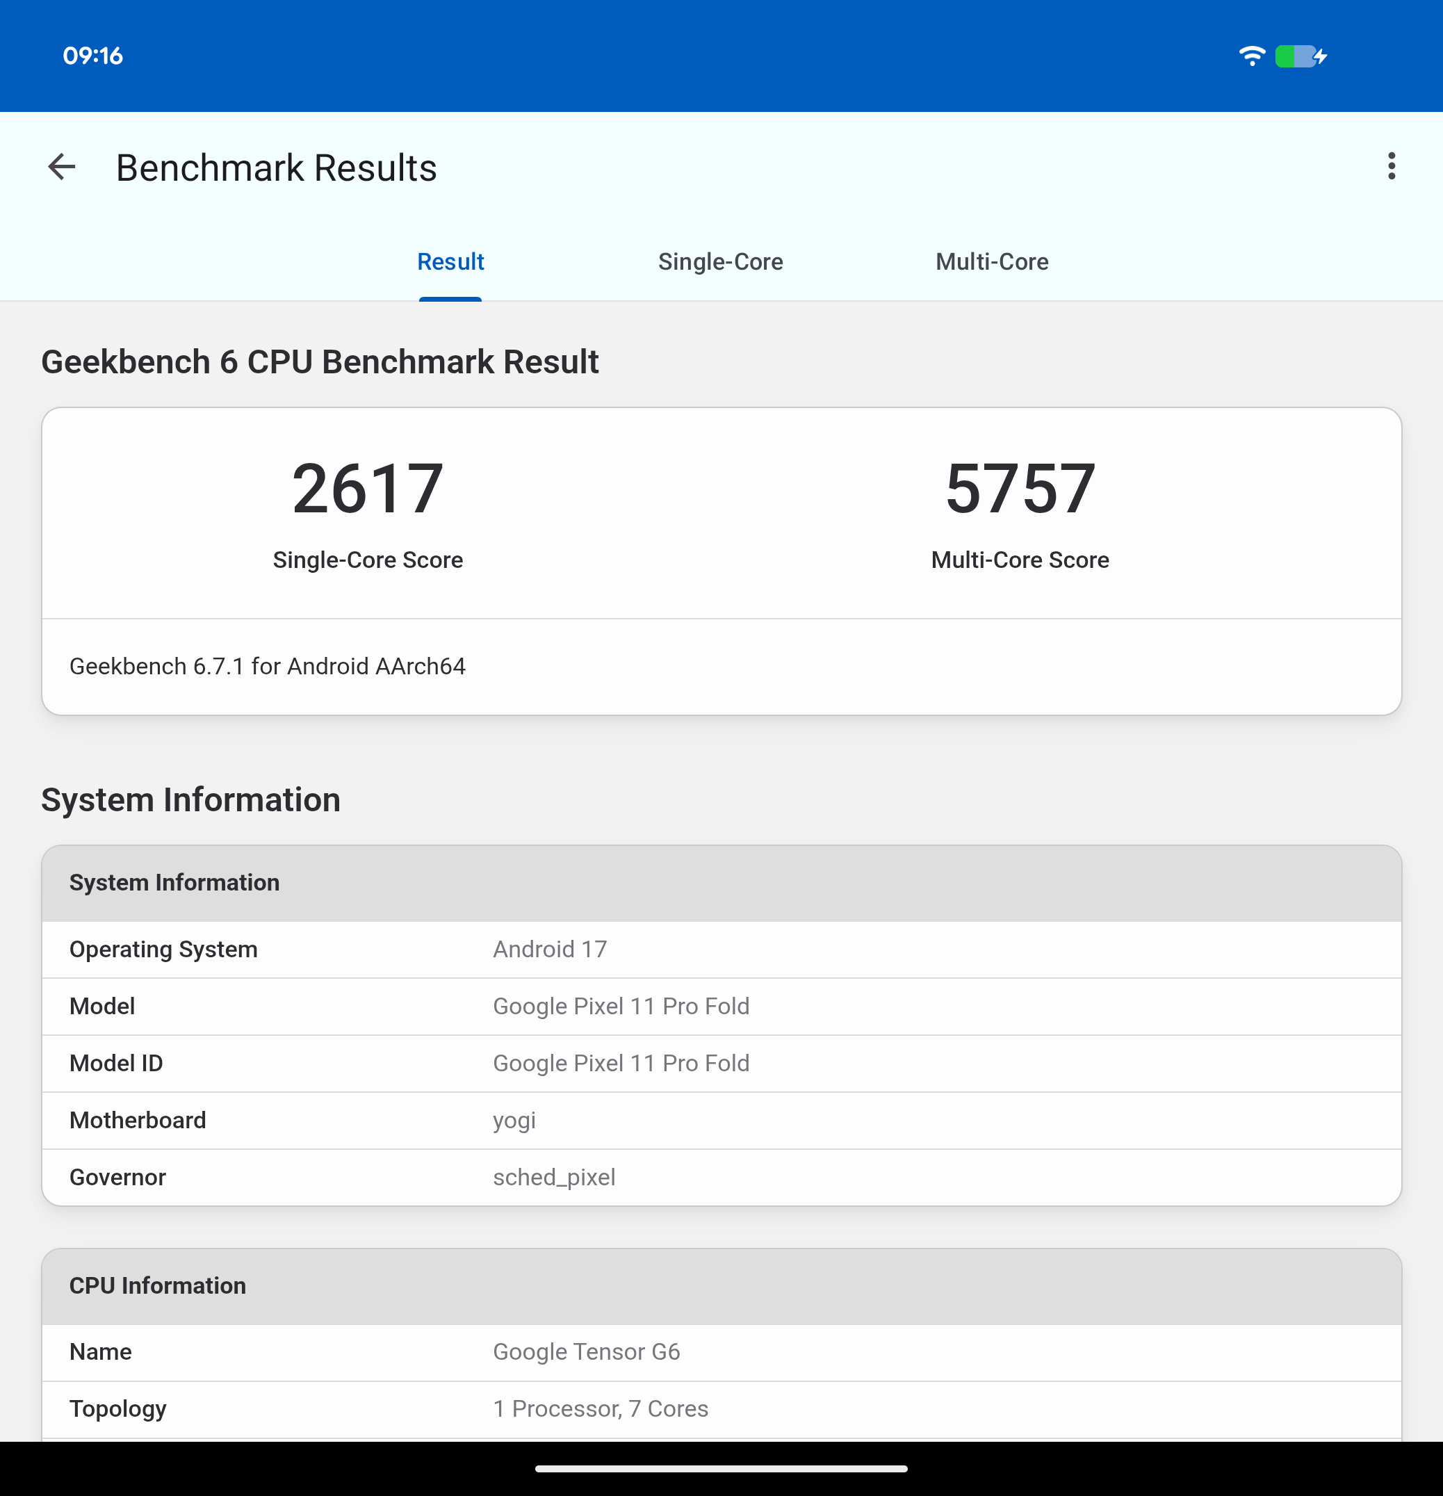Tap the Multi-Core Score label

coord(1020,560)
